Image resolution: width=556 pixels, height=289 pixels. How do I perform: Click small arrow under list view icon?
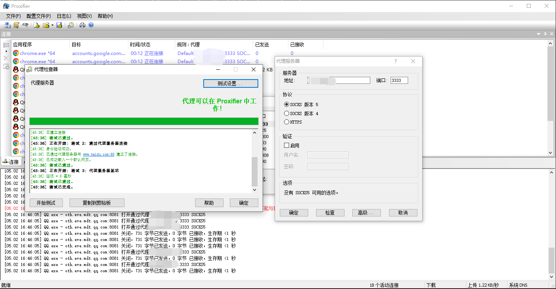coord(6,51)
